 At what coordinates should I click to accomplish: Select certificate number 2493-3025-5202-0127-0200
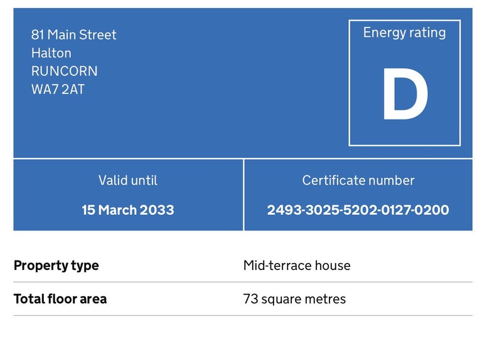[x=358, y=210]
